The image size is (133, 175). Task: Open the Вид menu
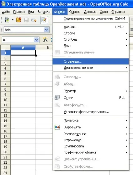(31, 12)
